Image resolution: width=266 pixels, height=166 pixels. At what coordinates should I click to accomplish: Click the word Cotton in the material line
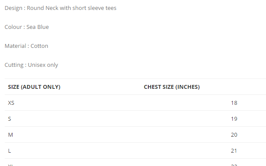39,46
